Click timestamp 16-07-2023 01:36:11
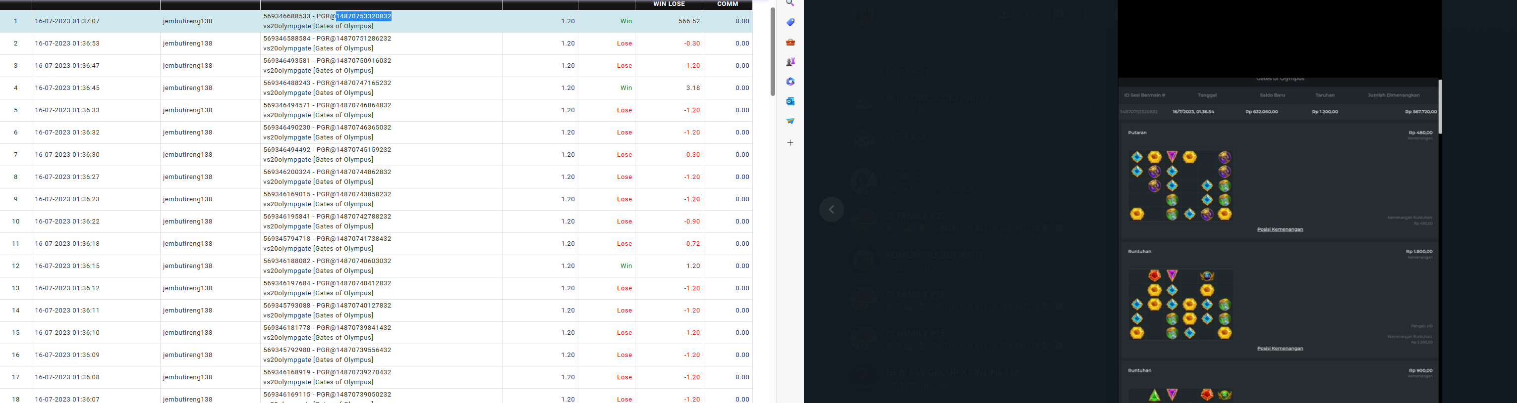This screenshot has width=1517, height=403. [67, 311]
